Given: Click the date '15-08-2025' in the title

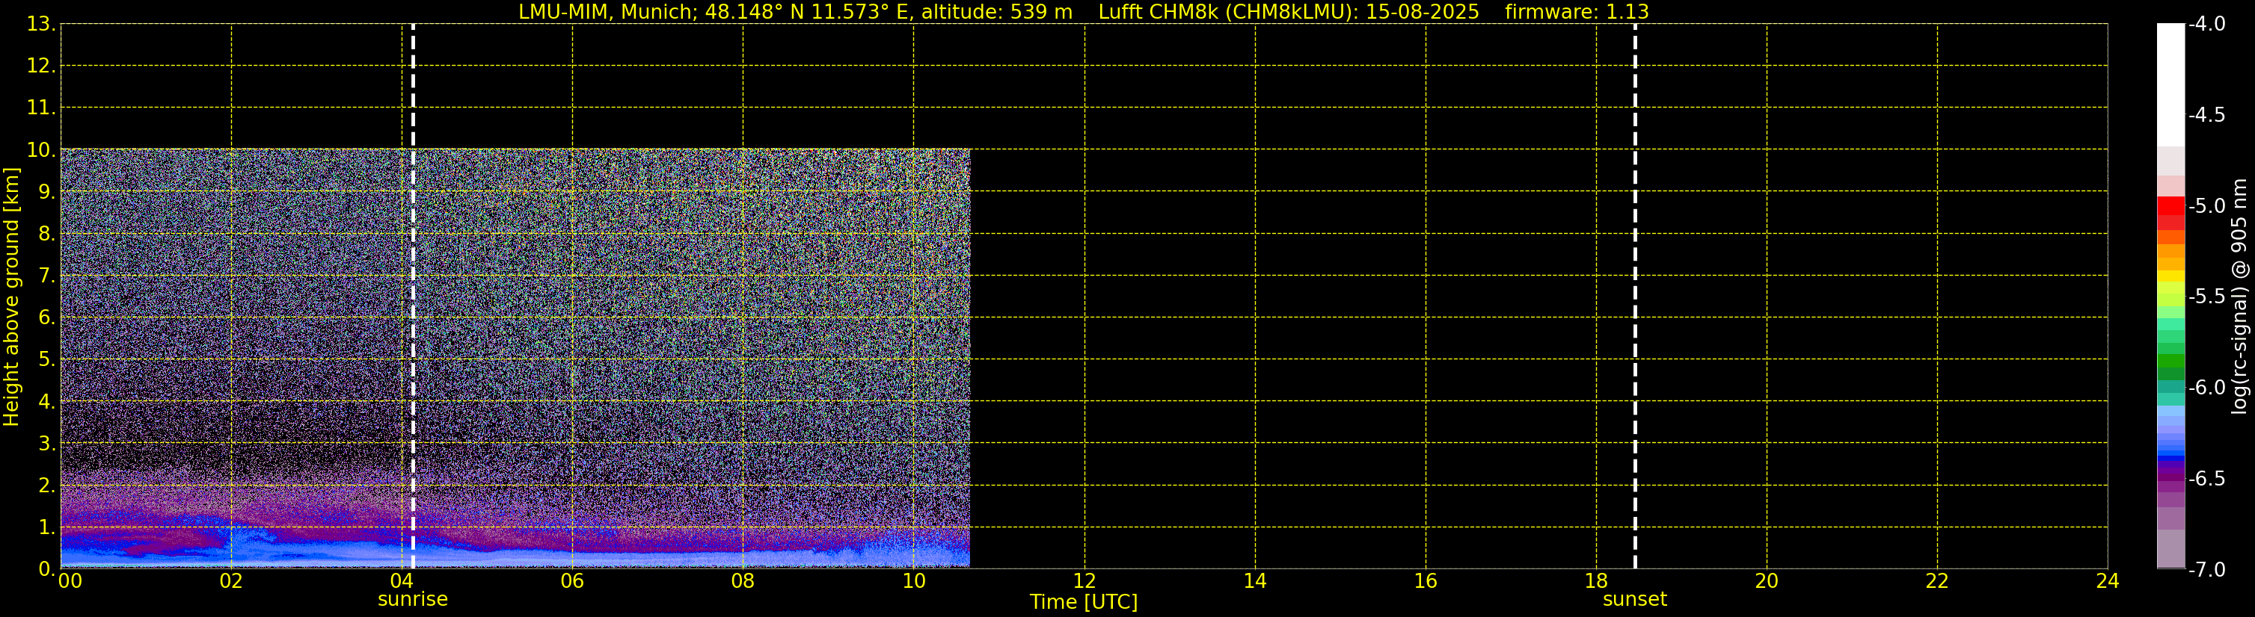Looking at the screenshot, I should tap(1423, 12).
